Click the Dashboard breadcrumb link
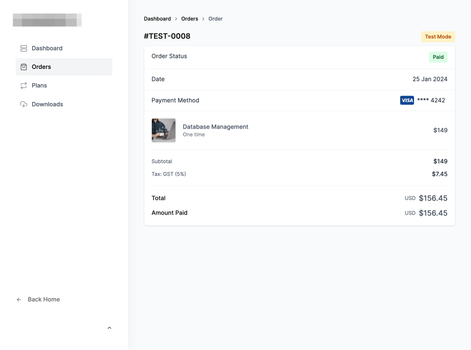Viewport: 471px width, 350px height. point(157,18)
